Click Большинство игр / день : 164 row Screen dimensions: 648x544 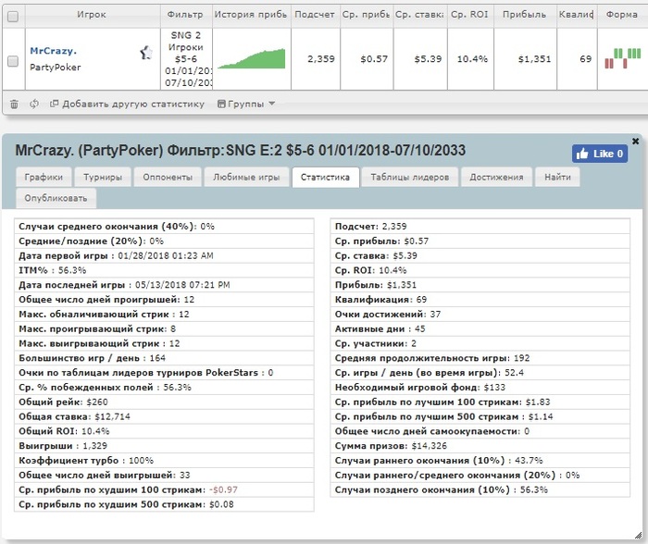(164, 358)
